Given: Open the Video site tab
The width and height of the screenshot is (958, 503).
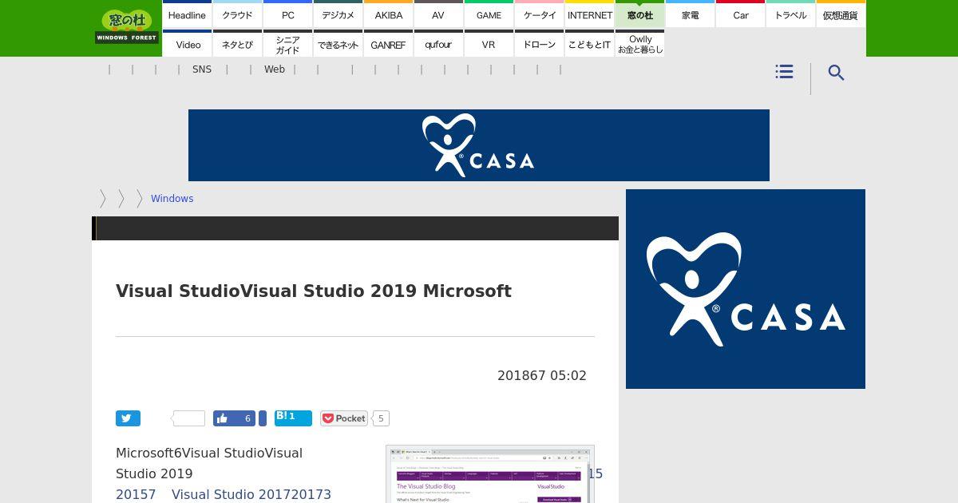Looking at the screenshot, I should coord(187,44).
